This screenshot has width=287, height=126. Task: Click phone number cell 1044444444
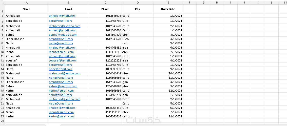[105, 73]
